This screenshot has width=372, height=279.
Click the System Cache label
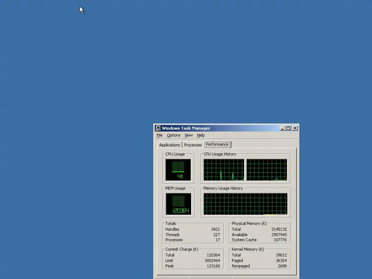tap(244, 240)
